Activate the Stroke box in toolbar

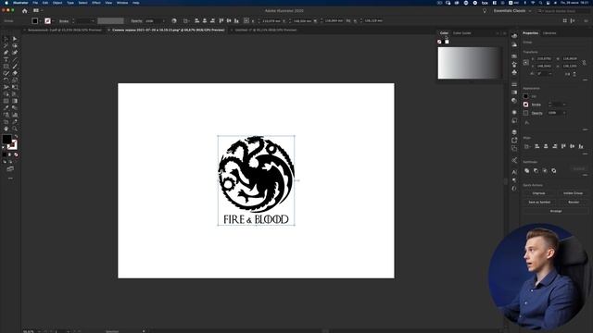(12, 144)
